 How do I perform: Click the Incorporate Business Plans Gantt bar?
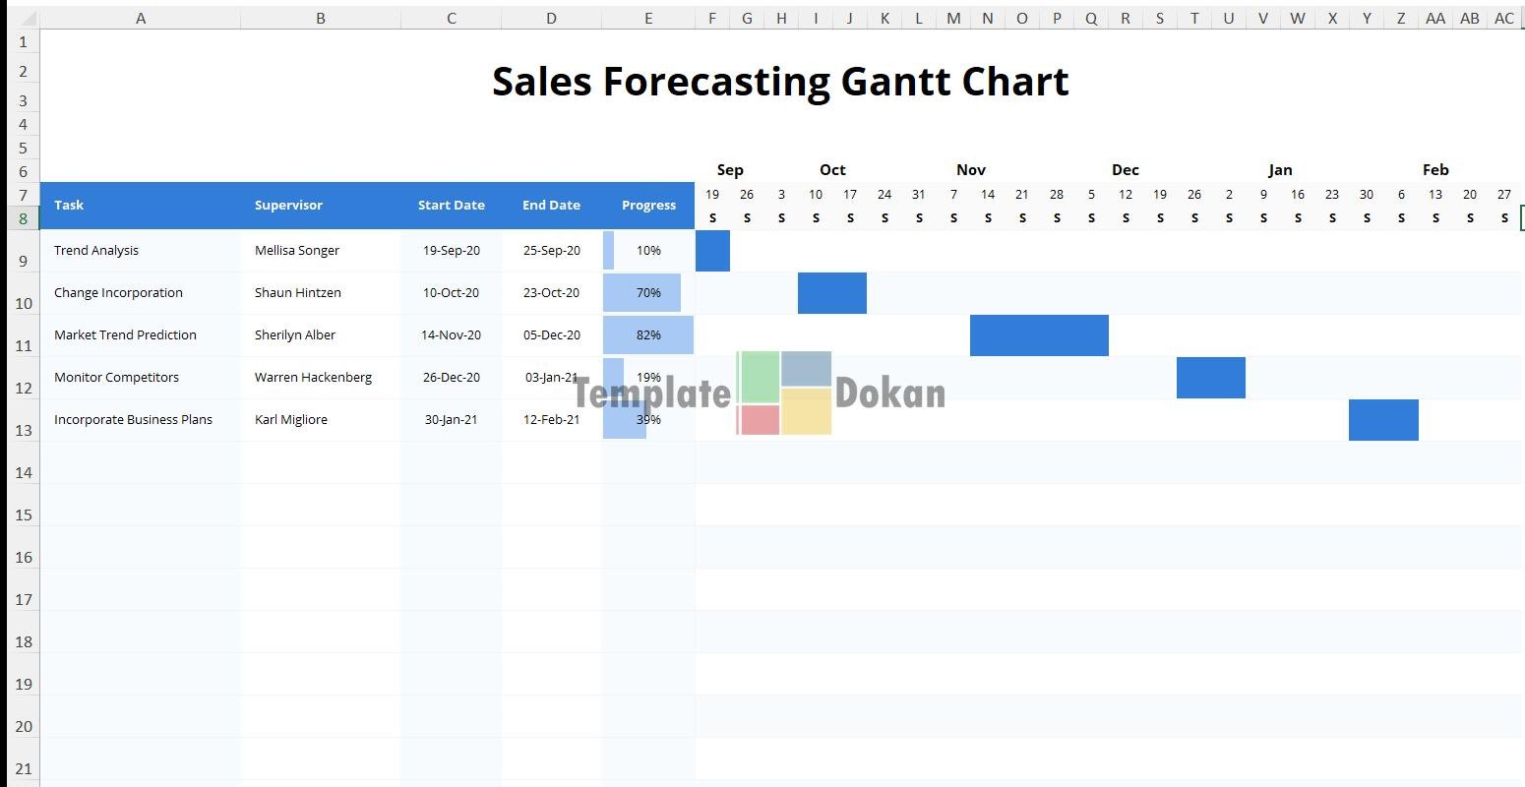pos(1383,420)
